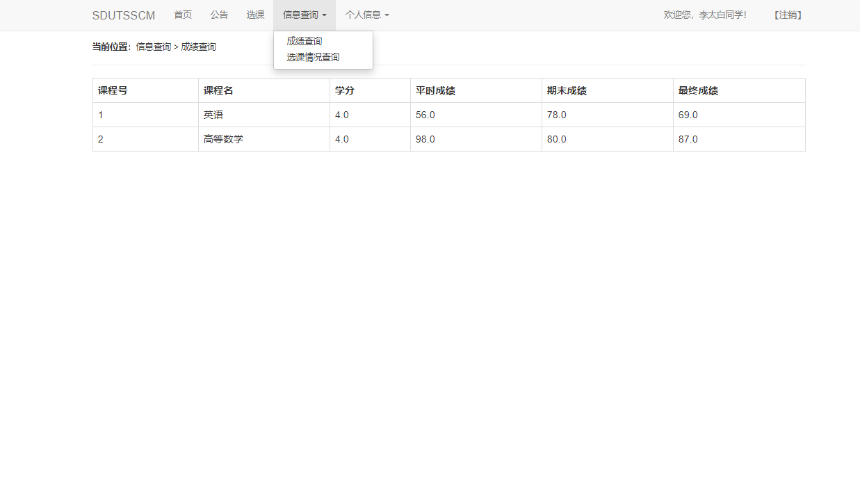Click the 平时成绩 value 56.0 for 英语
This screenshot has width=860, height=479.
point(425,115)
